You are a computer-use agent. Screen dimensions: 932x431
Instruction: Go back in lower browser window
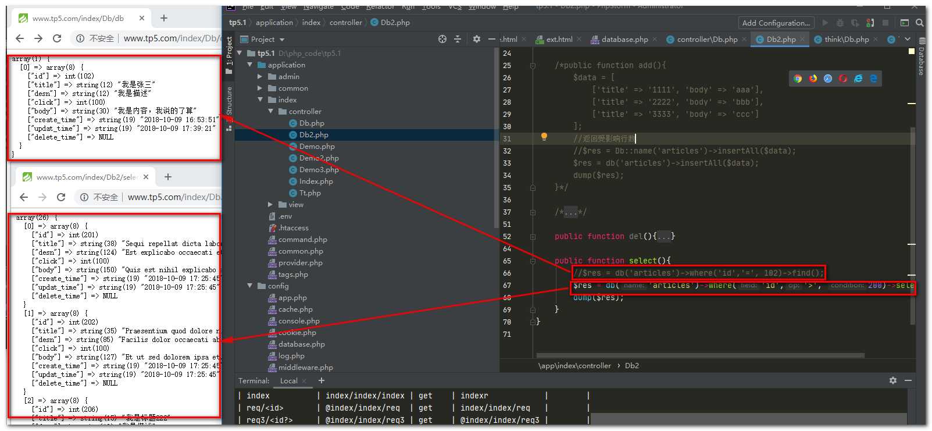tap(24, 197)
